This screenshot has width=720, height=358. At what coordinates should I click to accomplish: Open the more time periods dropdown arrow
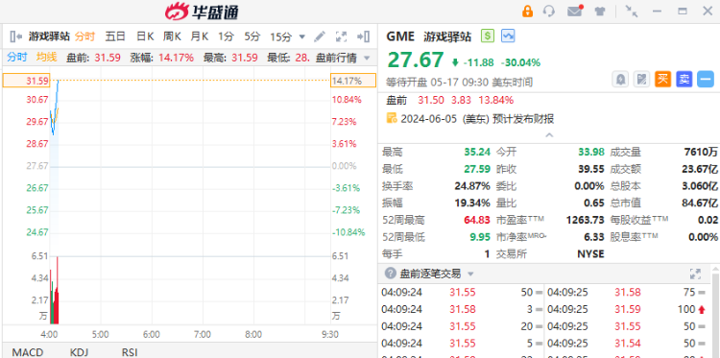pos(301,36)
